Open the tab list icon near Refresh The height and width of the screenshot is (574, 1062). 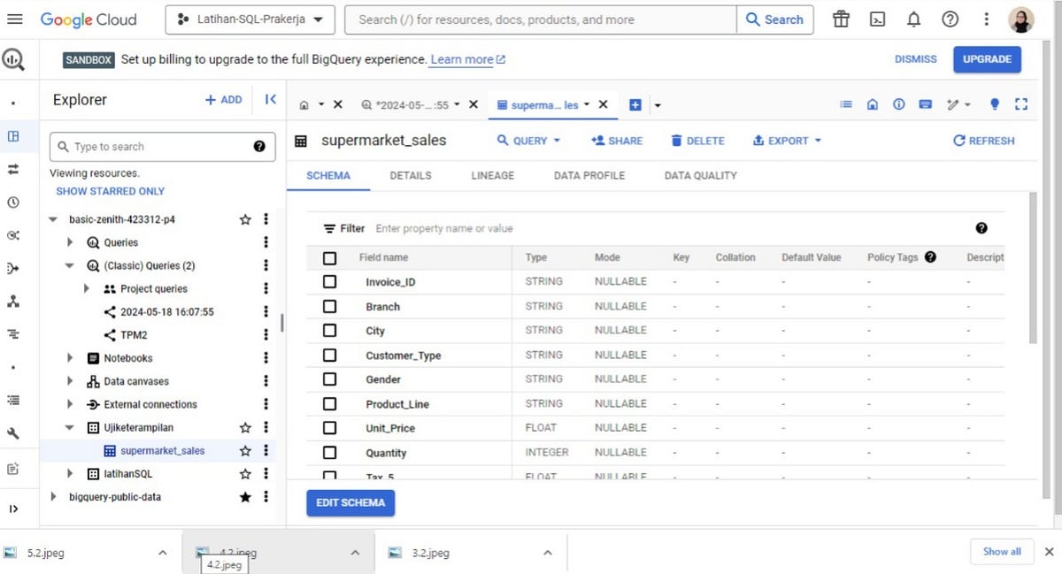[x=845, y=104]
